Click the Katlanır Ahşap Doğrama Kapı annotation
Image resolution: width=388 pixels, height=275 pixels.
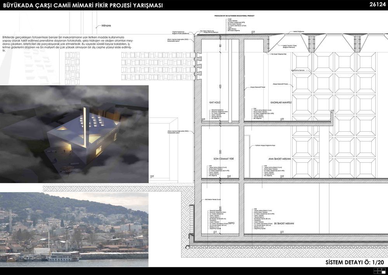265,145
